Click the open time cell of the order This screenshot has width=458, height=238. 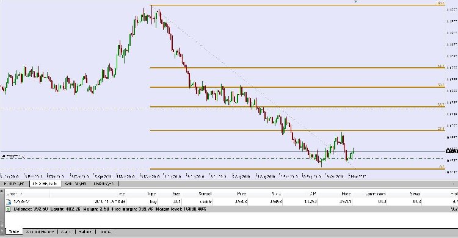[110, 201]
